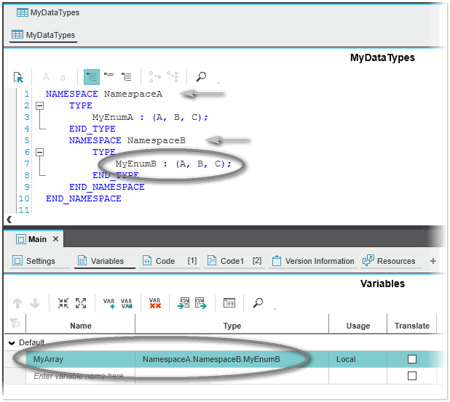Collapse the TYPE block on line 6
This screenshot has width=450, height=402.
click(x=40, y=152)
